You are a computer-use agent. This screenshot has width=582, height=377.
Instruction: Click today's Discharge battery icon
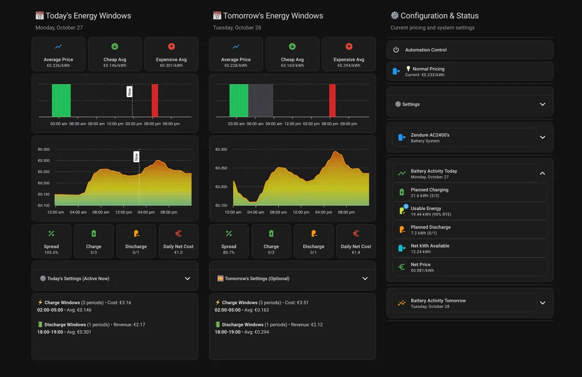click(x=136, y=233)
